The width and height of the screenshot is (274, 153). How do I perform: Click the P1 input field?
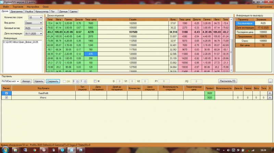pyautogui.click(x=164, y=81)
